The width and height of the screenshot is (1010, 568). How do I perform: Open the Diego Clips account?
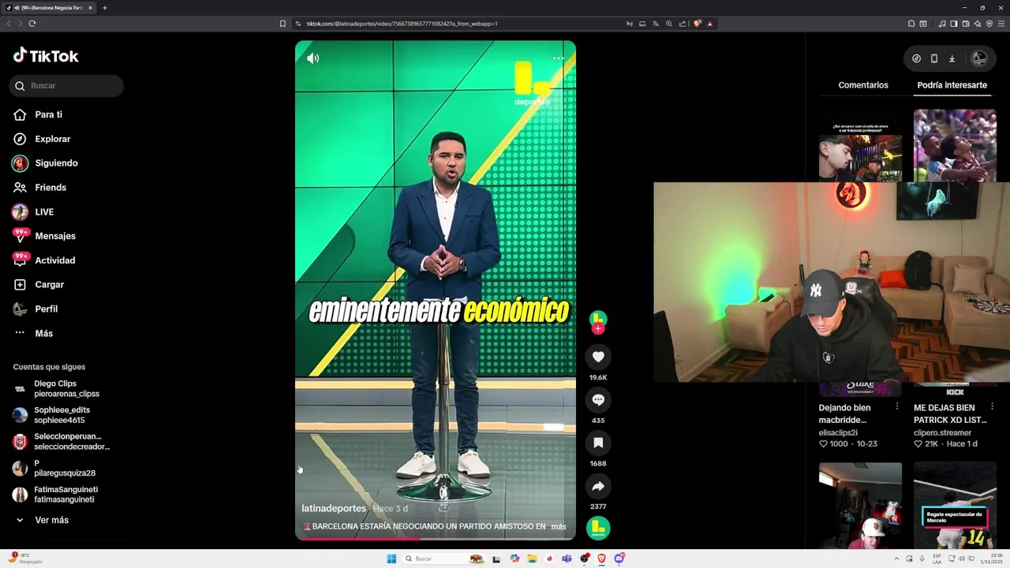[56, 388]
